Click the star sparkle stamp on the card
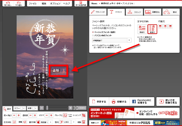The width and height of the screenshot is (182, 126). 65,50
